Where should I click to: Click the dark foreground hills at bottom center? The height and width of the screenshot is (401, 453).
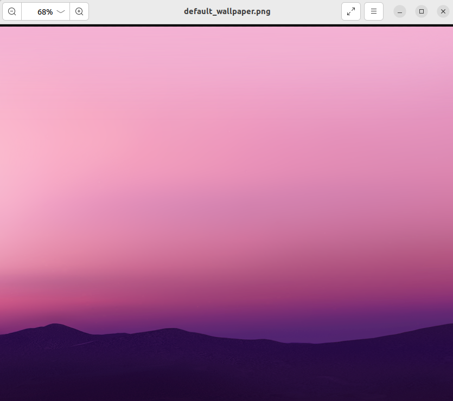pos(226,374)
